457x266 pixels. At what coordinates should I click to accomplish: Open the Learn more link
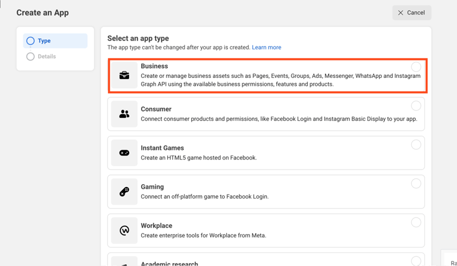click(x=266, y=47)
